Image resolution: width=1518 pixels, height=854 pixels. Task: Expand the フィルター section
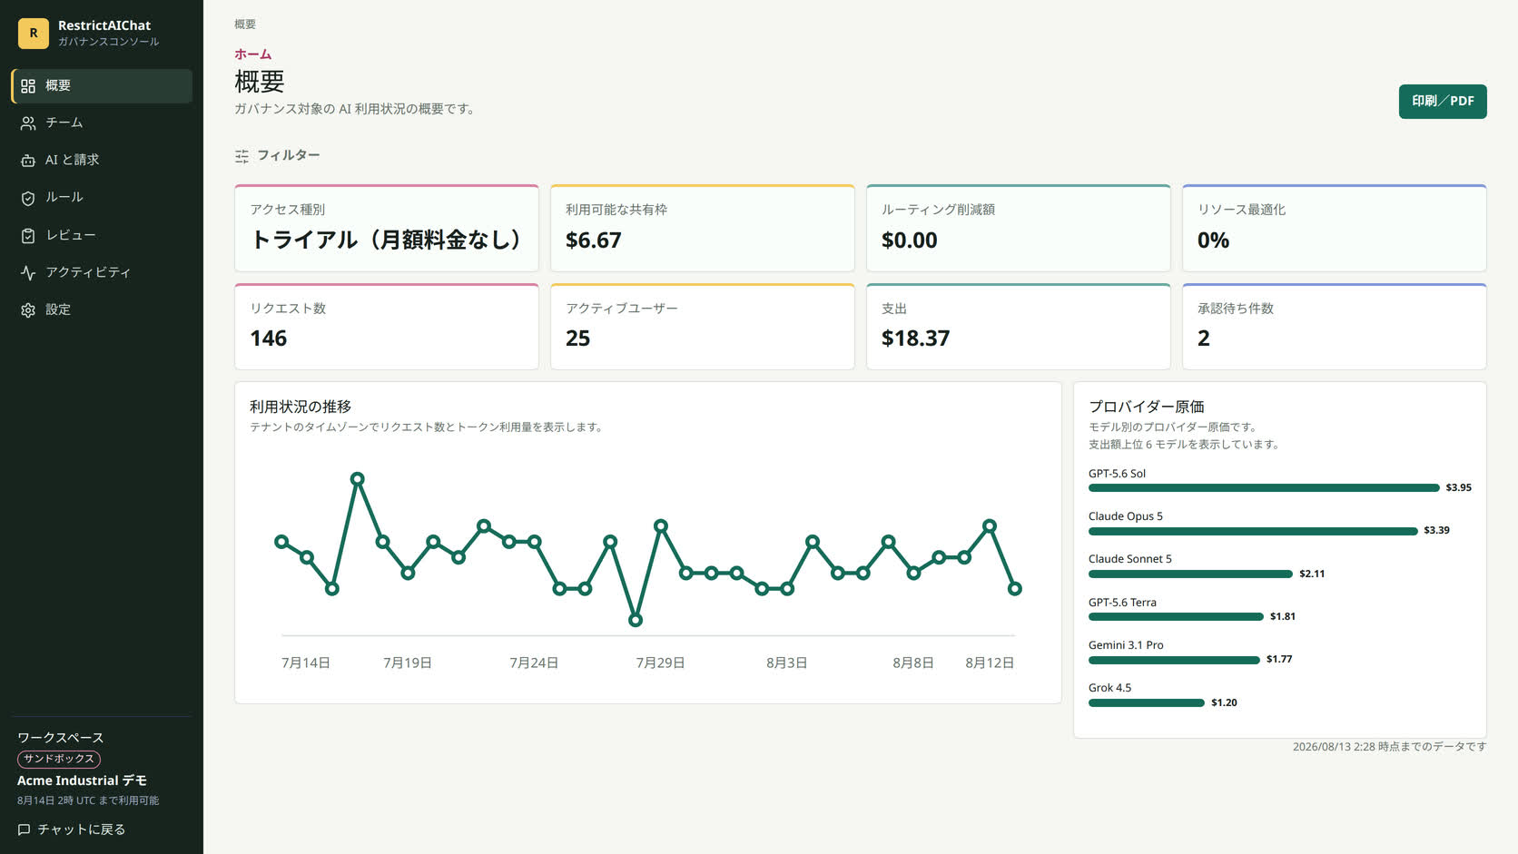(x=278, y=156)
